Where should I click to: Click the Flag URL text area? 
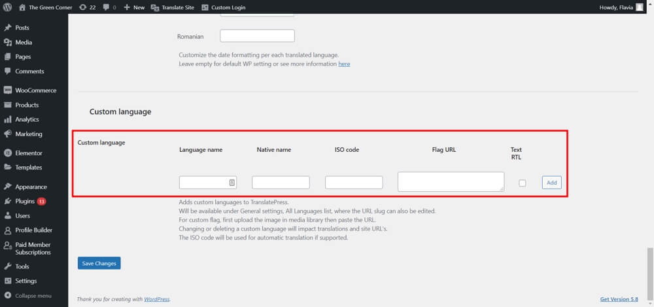[451, 182]
